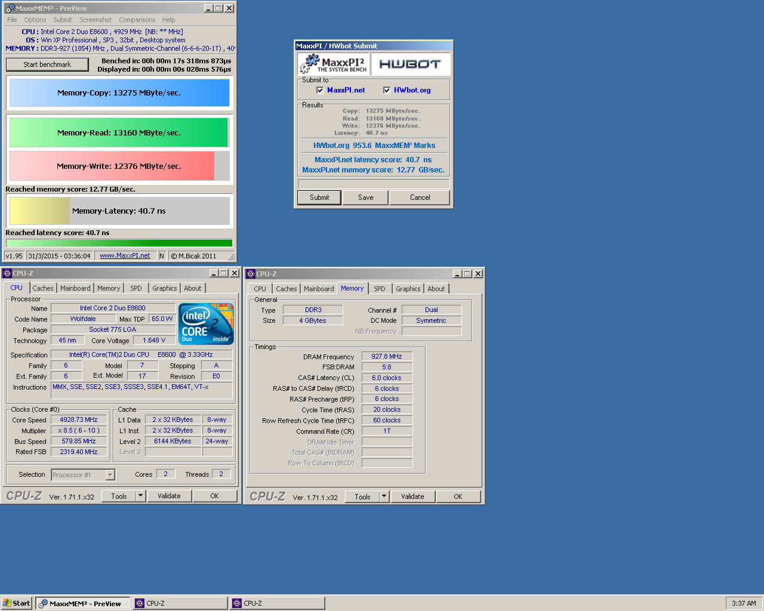The height and width of the screenshot is (611, 764).
Task: Click the Windows Start button
Action: [x=16, y=603]
